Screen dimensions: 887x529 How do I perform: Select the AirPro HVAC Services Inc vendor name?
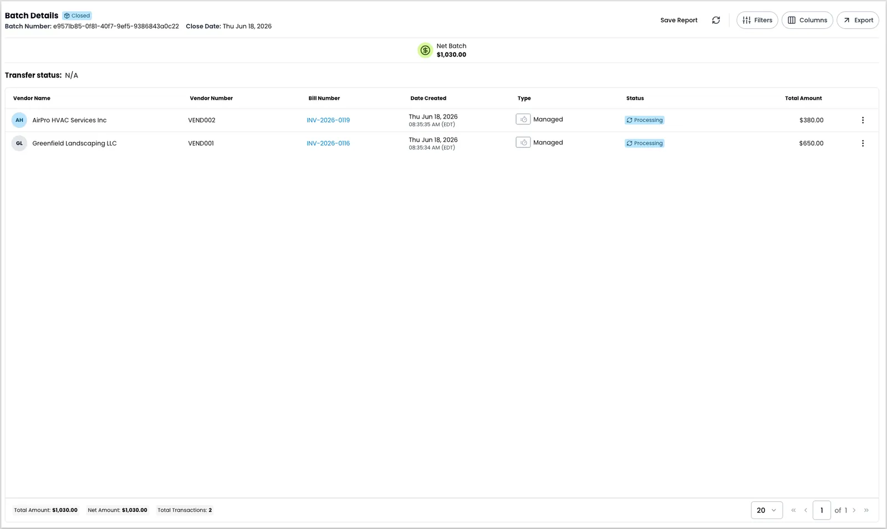pos(69,120)
